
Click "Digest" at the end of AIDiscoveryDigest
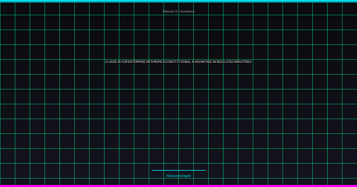click(x=186, y=176)
